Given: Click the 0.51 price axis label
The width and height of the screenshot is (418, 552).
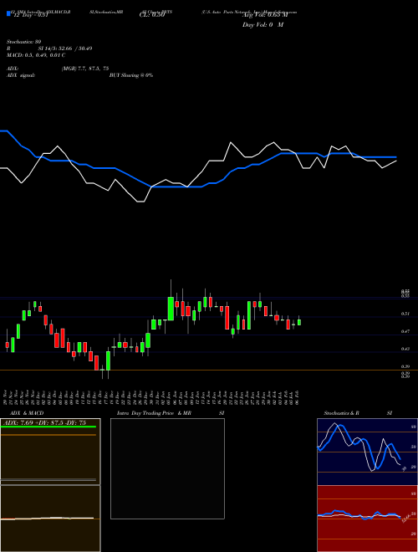Looking at the screenshot, I should click(x=405, y=314).
